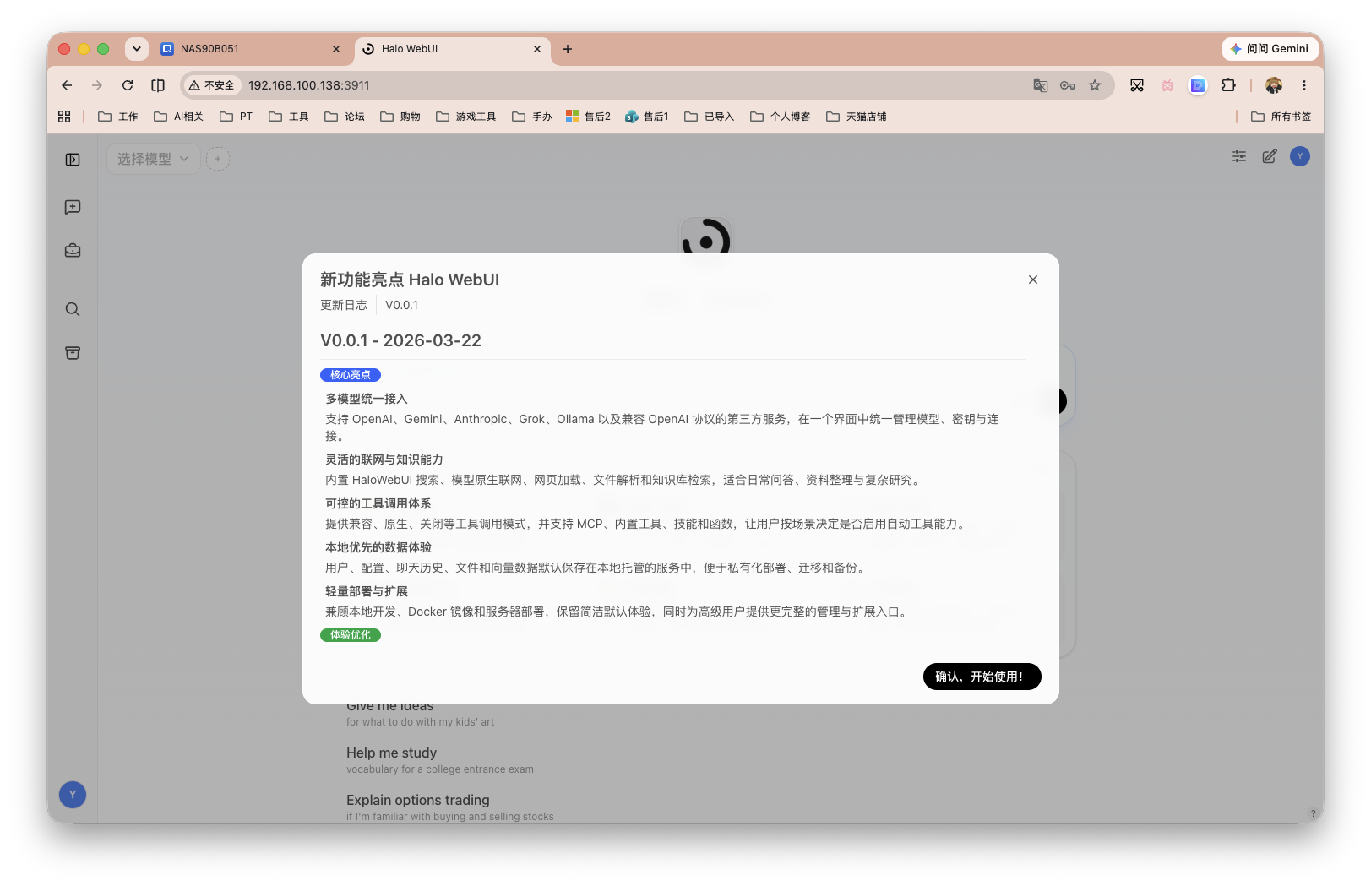Image resolution: width=1371 pixels, height=886 pixels.
Task: Open the PT bookmarks folder
Action: [237, 117]
